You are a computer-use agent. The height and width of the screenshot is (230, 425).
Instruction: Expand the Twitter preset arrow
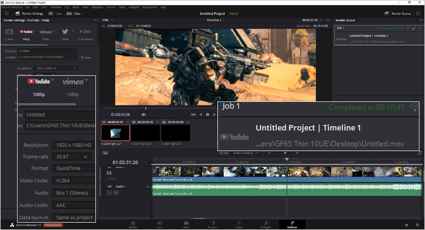73,30
